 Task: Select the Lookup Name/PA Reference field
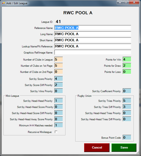pos(93,46)
